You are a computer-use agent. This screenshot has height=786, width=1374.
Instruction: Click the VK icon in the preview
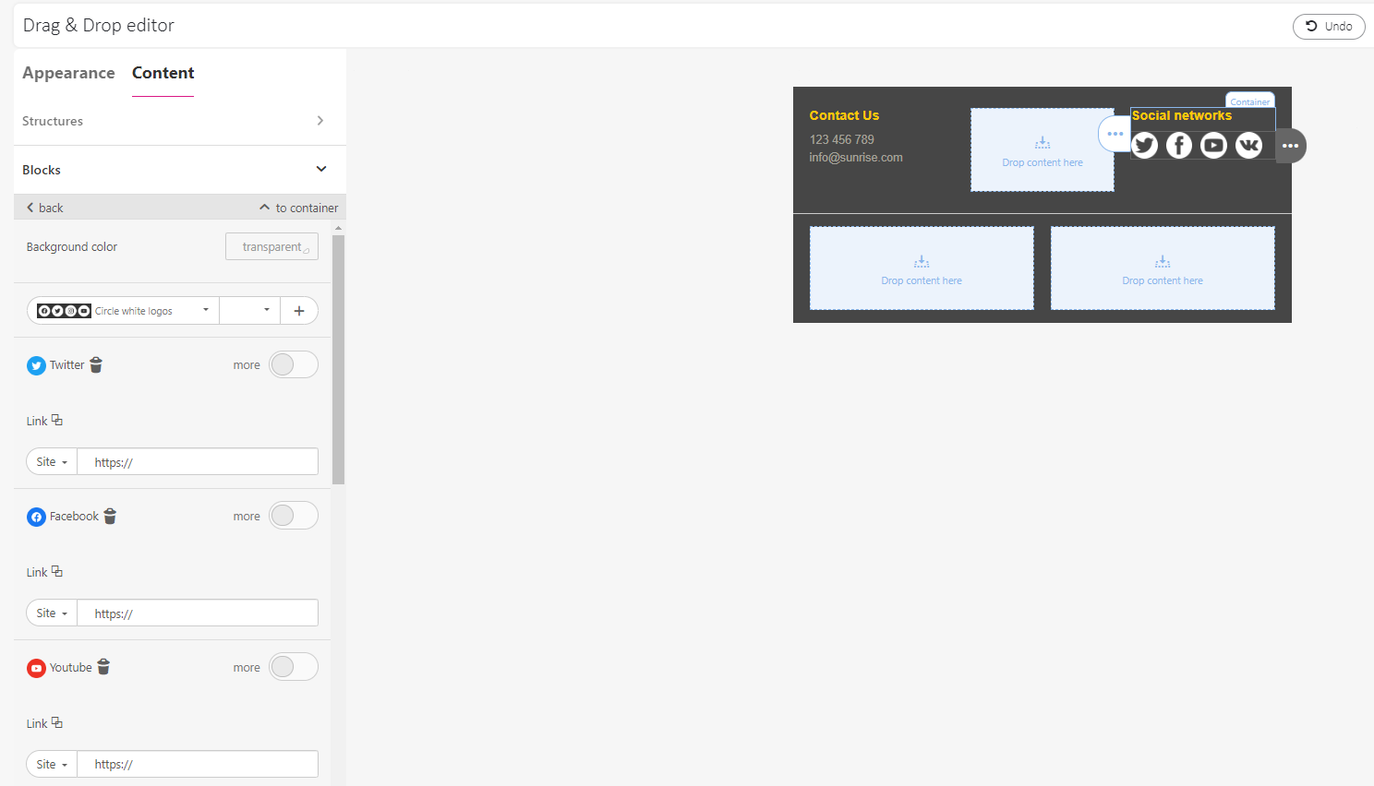pos(1248,146)
